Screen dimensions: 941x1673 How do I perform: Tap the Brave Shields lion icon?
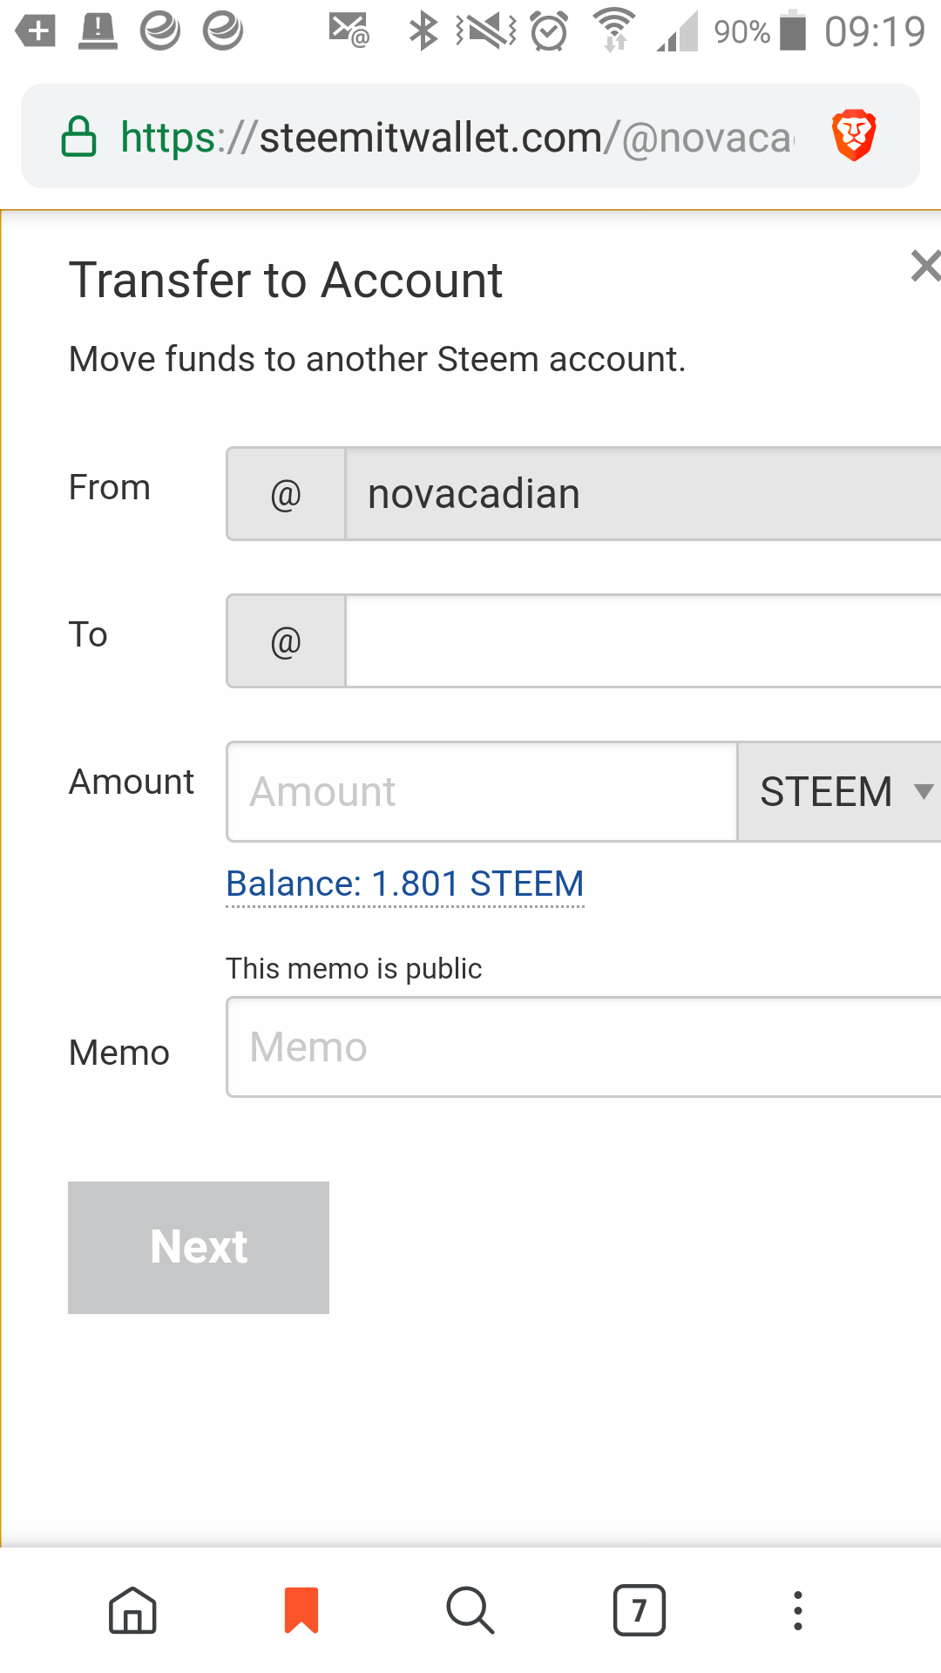pyautogui.click(x=854, y=136)
